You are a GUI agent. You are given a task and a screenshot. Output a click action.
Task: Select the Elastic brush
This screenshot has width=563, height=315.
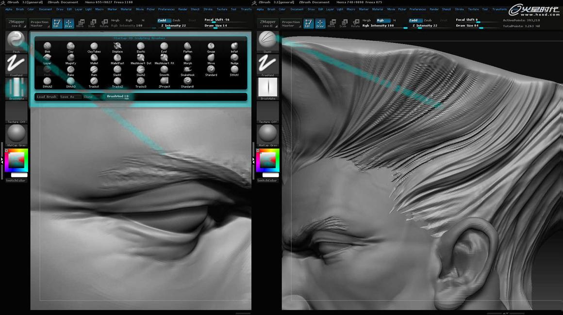pyautogui.click(x=141, y=47)
